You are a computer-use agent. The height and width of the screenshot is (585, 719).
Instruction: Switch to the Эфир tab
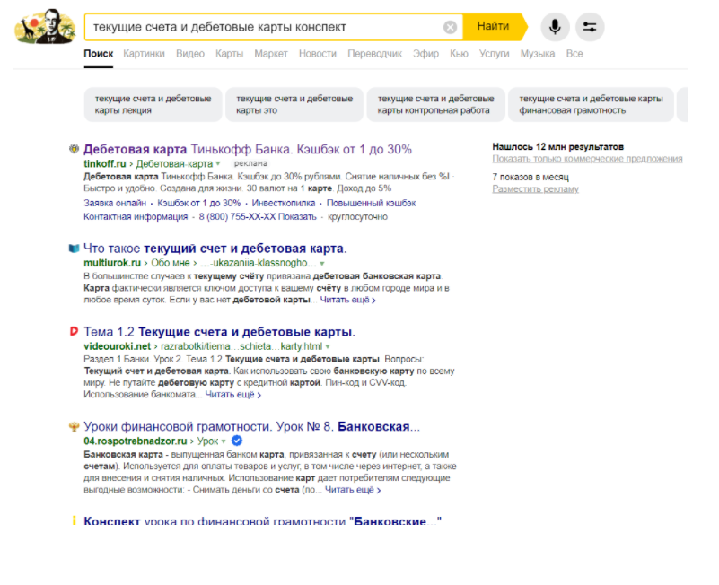click(426, 54)
